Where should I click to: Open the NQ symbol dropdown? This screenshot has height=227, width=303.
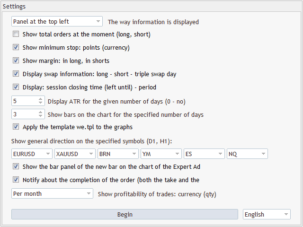click(247, 154)
